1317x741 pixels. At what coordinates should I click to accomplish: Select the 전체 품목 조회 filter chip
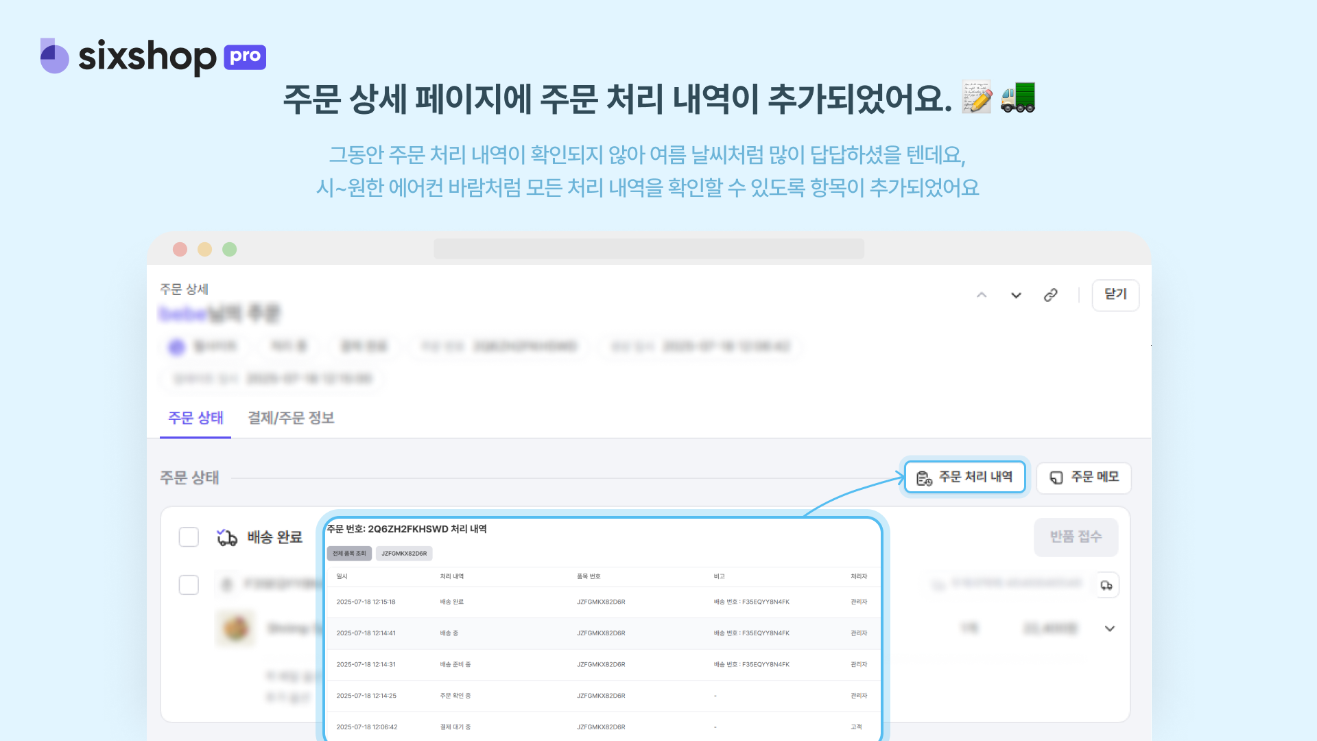coord(349,553)
